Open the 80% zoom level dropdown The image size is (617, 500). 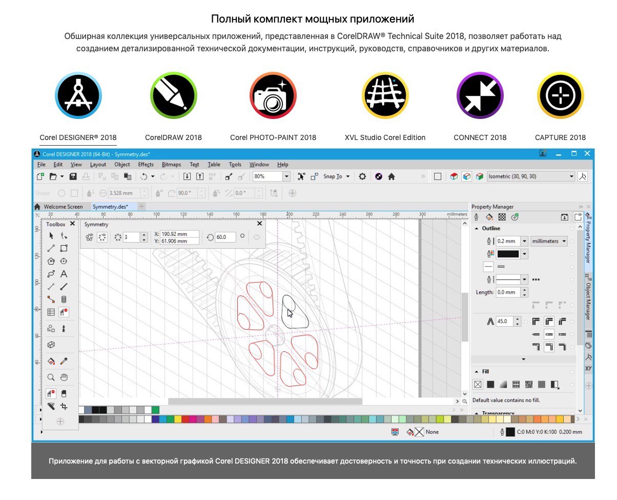click(286, 176)
